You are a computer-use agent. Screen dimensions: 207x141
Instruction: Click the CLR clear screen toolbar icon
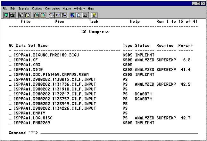[x=85, y=15]
